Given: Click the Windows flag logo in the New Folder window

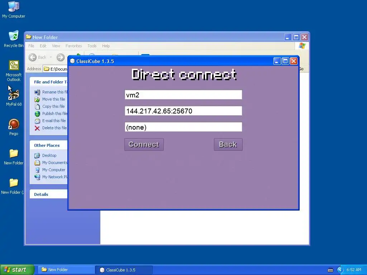Looking at the screenshot, I should (302, 46).
